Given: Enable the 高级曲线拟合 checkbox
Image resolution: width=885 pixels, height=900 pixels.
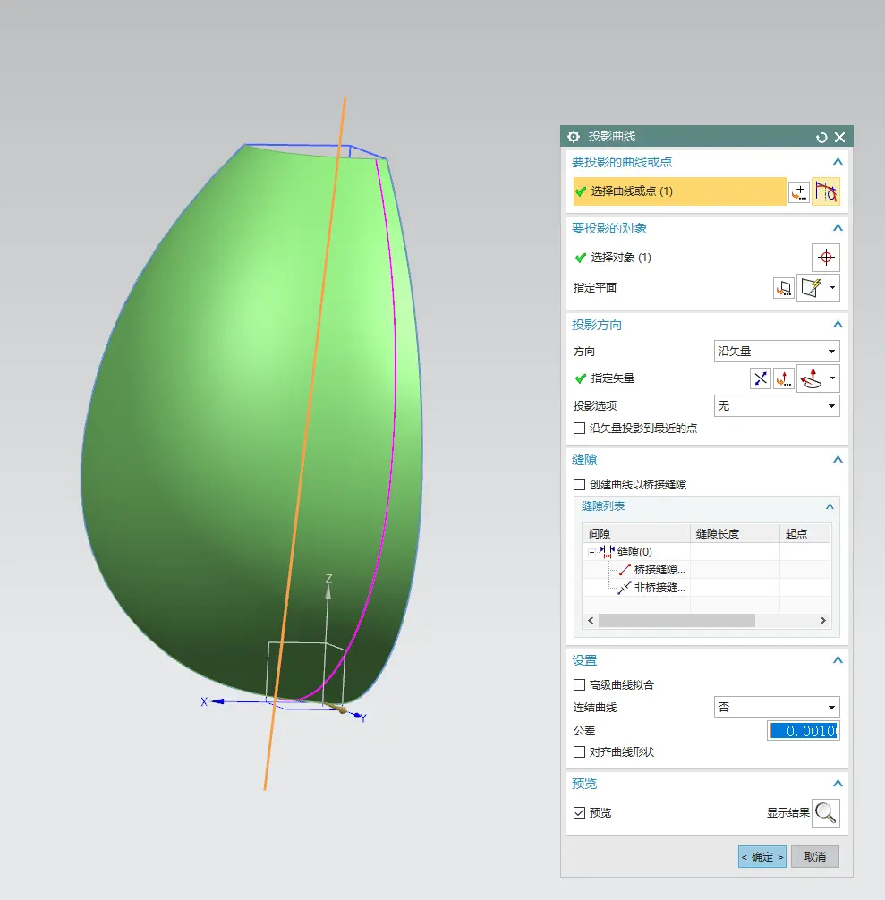Looking at the screenshot, I should pos(580,684).
